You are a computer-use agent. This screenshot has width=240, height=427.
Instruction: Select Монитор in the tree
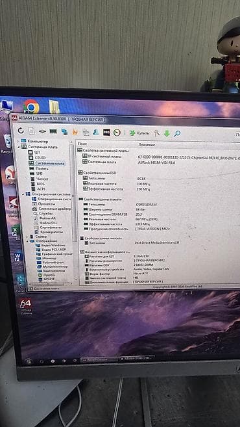pos(47,258)
